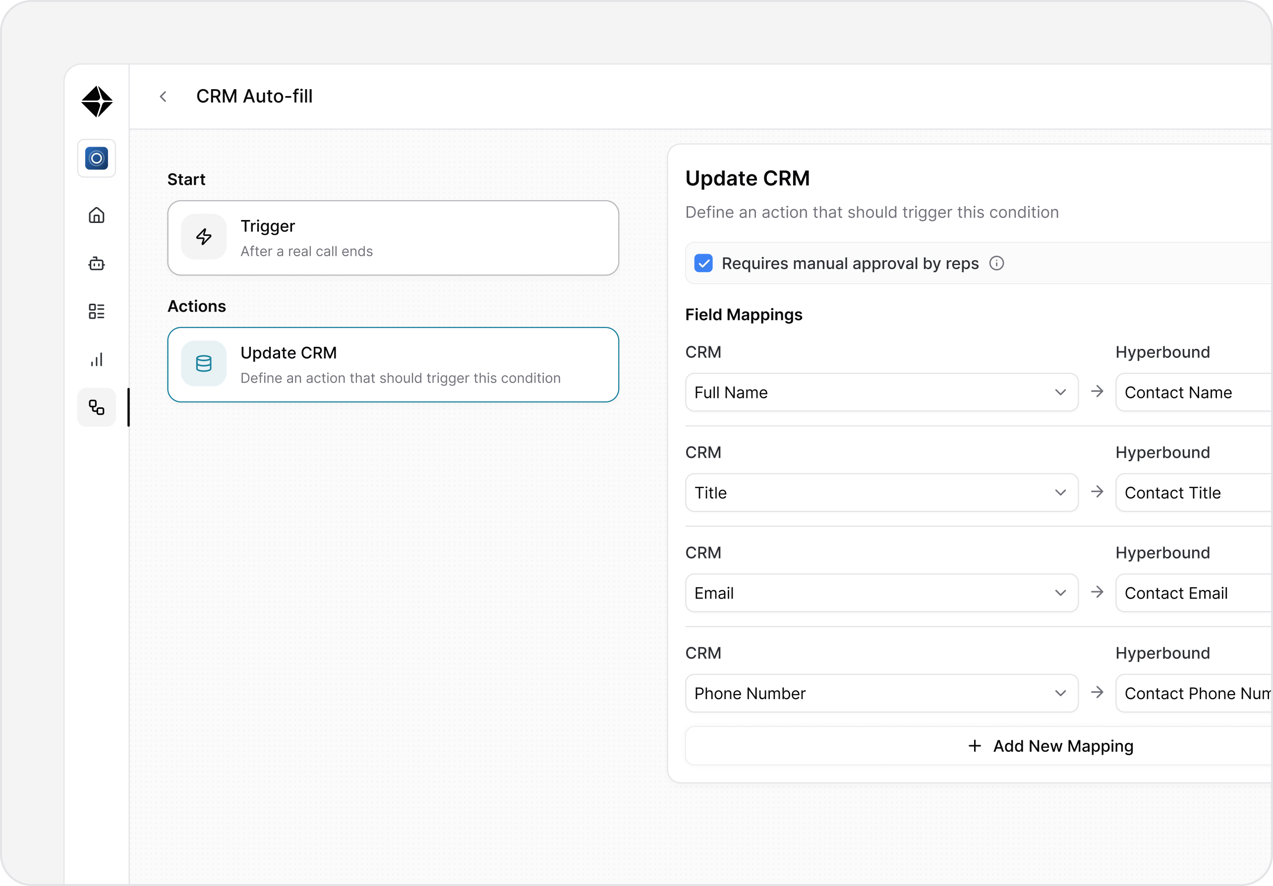Click the Contact Email Hyperbound field
This screenshot has width=1273, height=886.
(1192, 593)
